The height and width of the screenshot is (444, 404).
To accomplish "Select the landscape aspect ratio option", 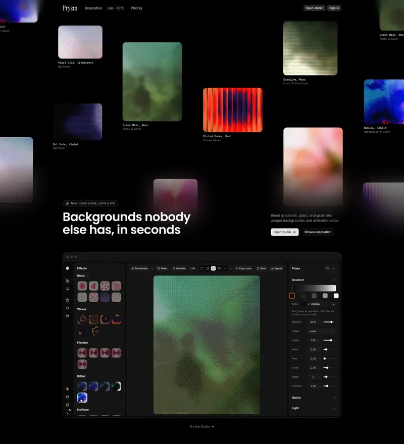I will coord(219,268).
